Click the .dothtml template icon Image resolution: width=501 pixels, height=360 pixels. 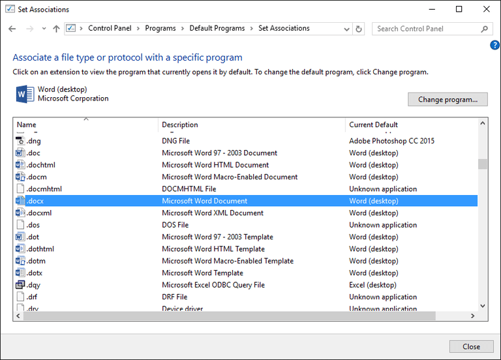[20, 248]
